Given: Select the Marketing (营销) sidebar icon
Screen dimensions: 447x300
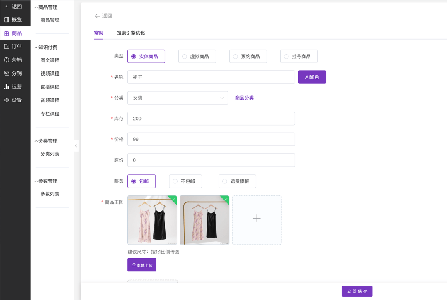Looking at the screenshot, I should [7, 60].
